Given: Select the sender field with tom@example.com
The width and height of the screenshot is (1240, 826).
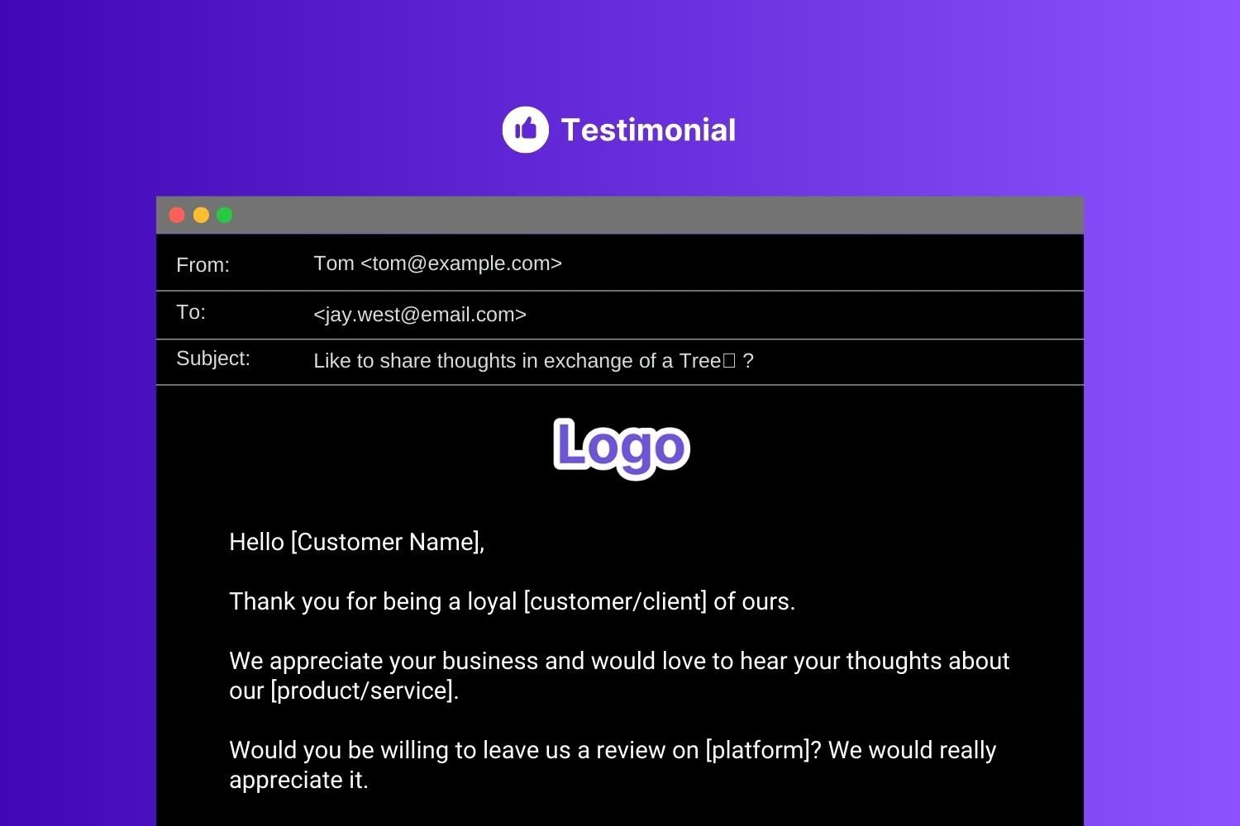Looking at the screenshot, I should pos(437,263).
